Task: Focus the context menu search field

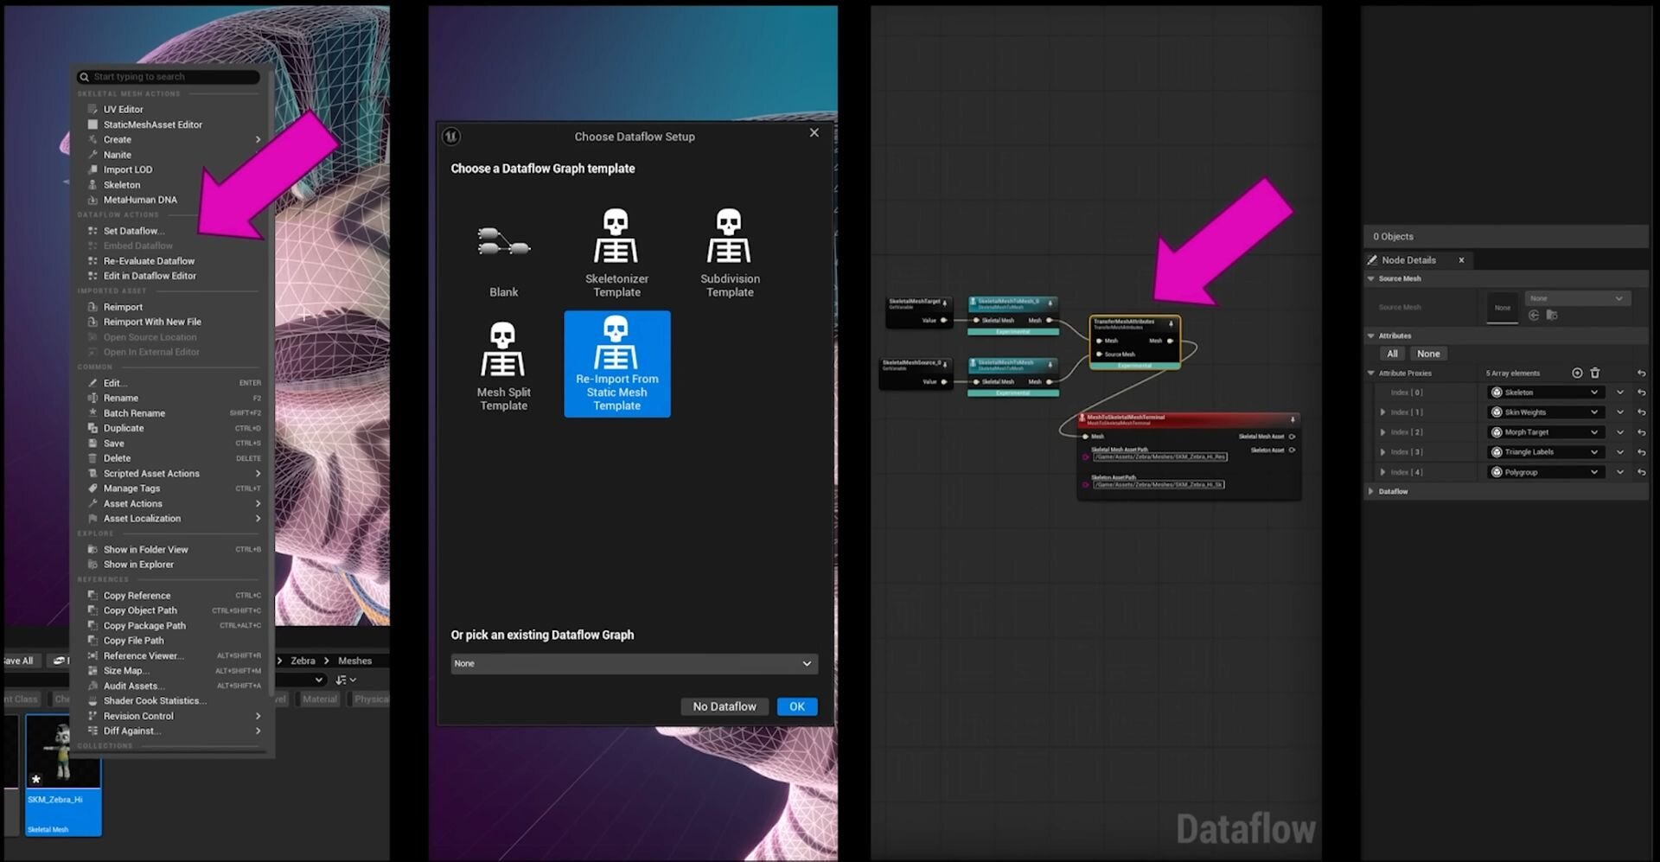Action: [169, 77]
